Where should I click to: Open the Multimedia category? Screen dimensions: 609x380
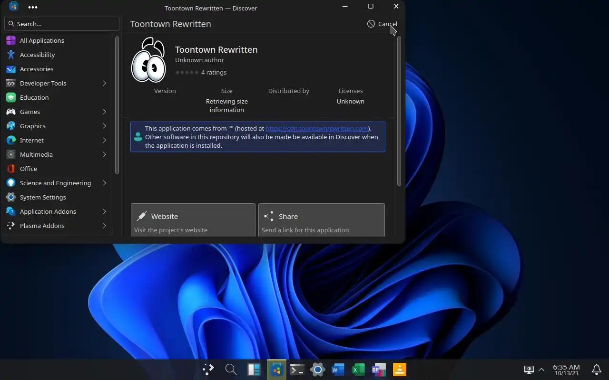(57, 154)
